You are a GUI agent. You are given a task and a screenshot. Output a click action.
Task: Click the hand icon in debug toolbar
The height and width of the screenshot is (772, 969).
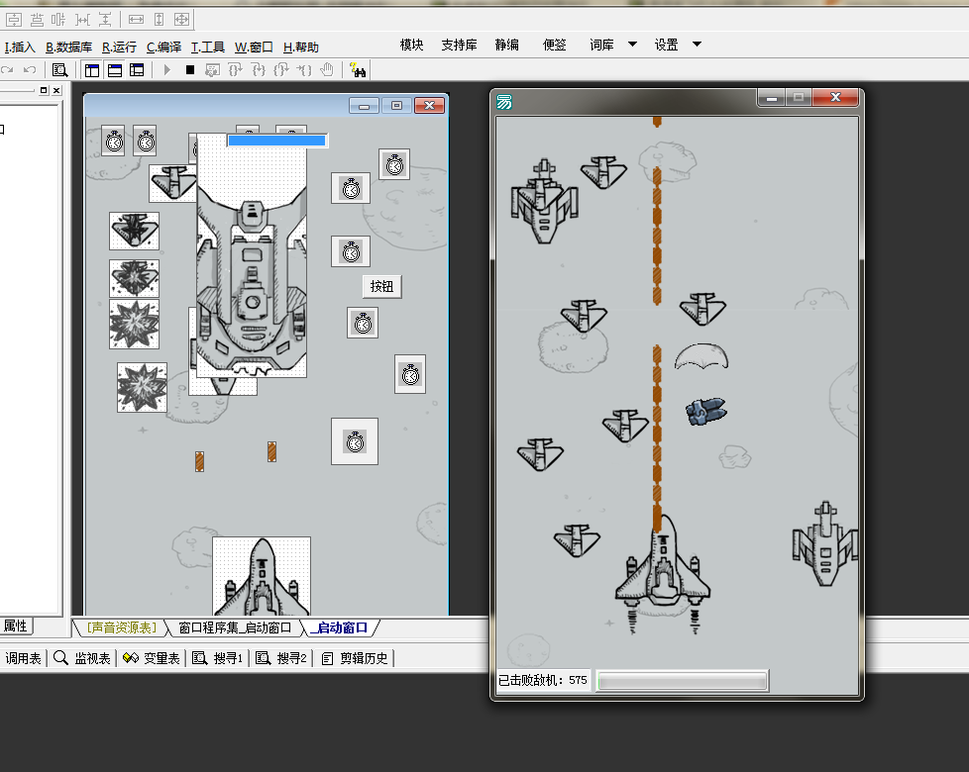[328, 70]
